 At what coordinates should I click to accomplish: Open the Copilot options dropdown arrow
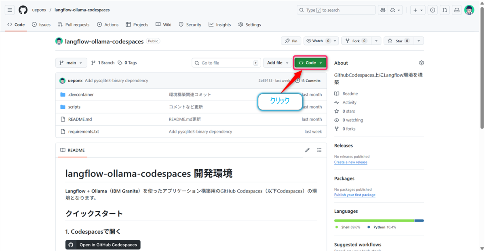[396, 10]
